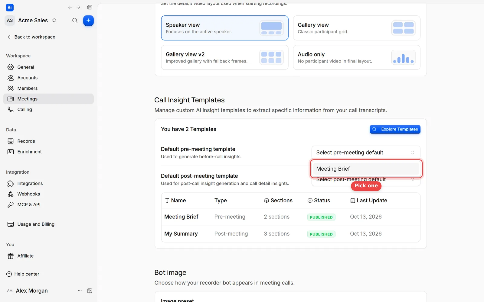Click the Explore Templates button
Screen dimensions: 484x302
coord(395,129)
